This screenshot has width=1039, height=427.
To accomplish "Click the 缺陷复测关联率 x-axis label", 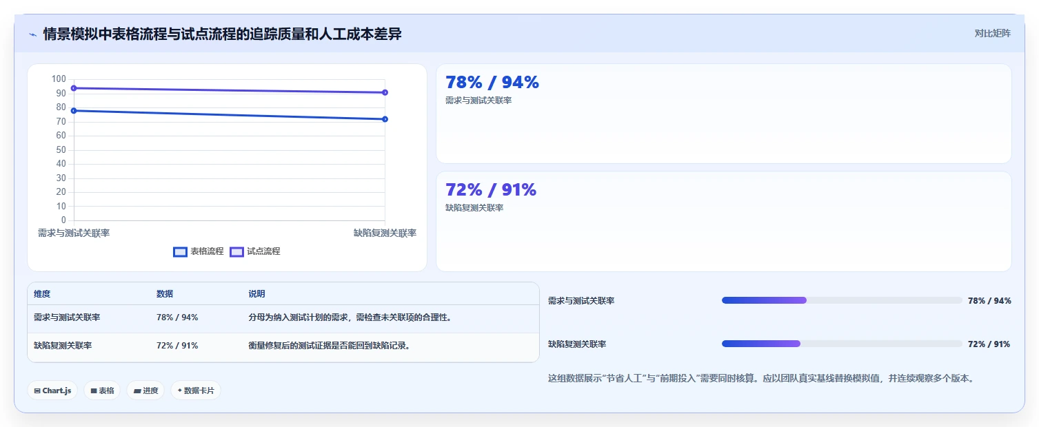I will (385, 233).
